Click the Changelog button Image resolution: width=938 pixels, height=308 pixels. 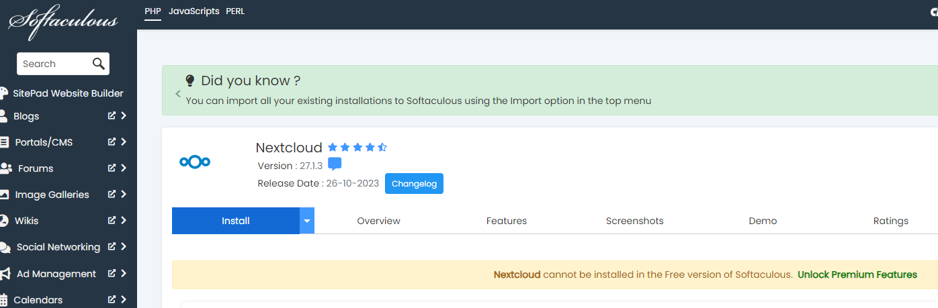point(414,184)
